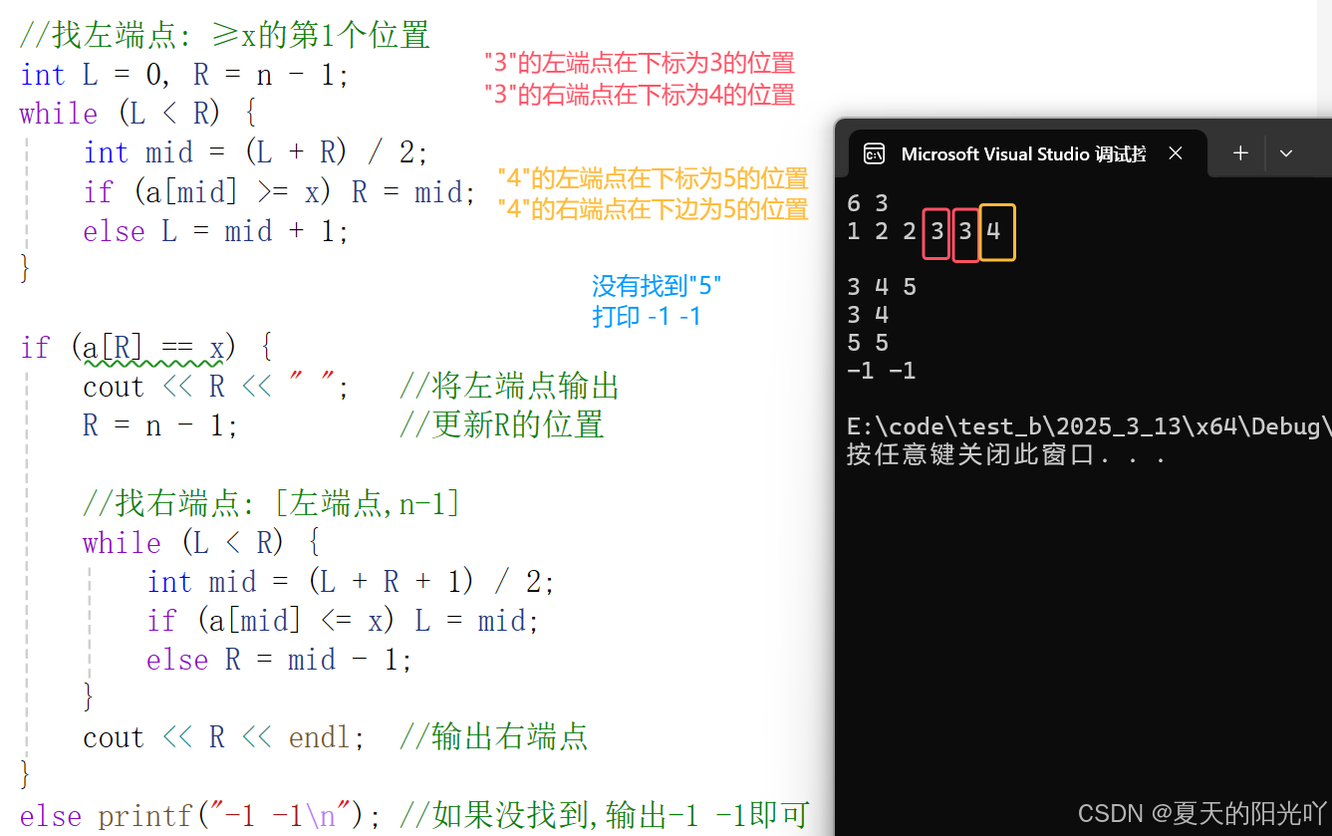Click the line else R = mid - 1;

point(279,660)
